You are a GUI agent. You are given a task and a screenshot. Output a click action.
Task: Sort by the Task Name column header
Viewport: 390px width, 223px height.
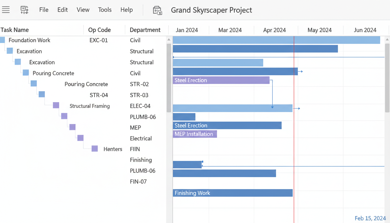pos(15,30)
